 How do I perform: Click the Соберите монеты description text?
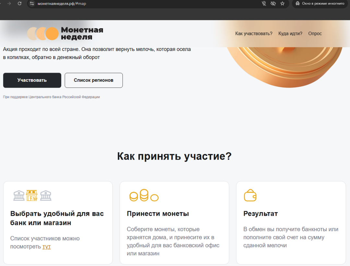[173, 241]
